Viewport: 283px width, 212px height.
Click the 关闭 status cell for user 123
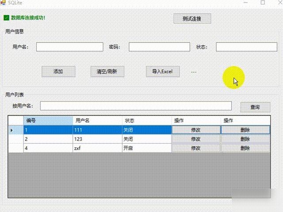point(147,139)
